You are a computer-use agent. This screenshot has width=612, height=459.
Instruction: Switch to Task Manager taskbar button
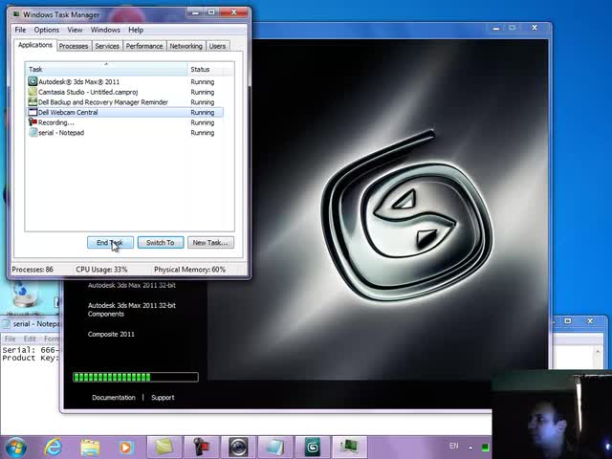tap(349, 448)
